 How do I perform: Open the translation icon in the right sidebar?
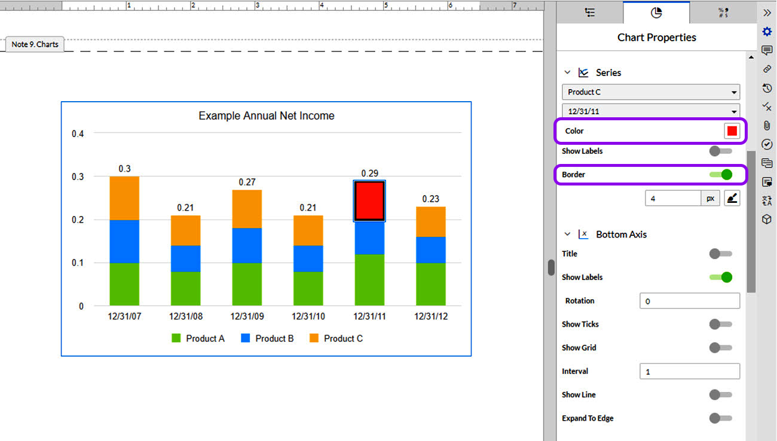click(x=767, y=200)
